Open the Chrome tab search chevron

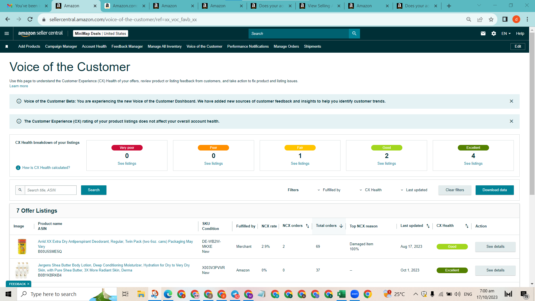pos(479,5)
